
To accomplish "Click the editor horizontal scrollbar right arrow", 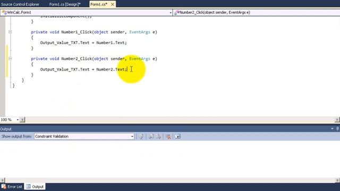I will pos(337,119).
